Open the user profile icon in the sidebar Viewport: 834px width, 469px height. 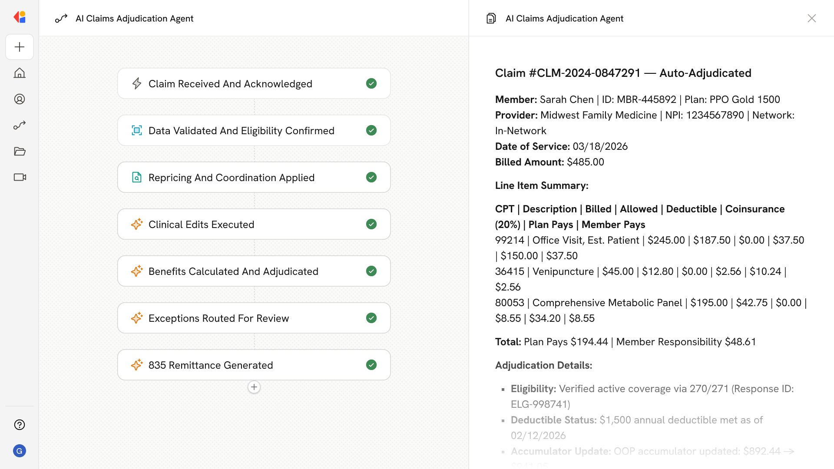[20, 99]
